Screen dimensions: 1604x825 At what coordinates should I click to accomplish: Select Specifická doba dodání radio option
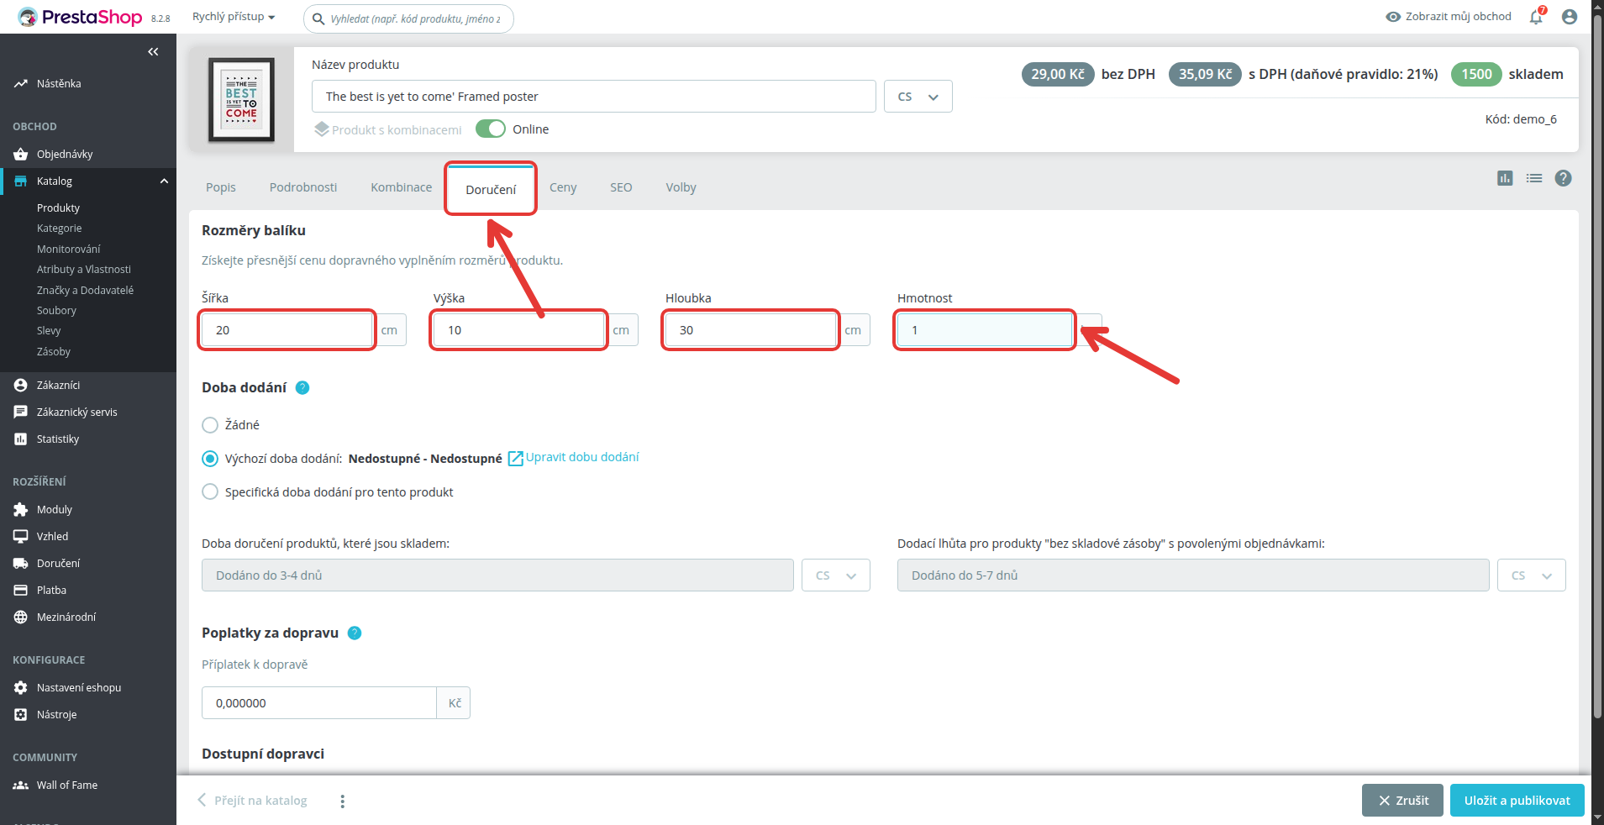[210, 492]
